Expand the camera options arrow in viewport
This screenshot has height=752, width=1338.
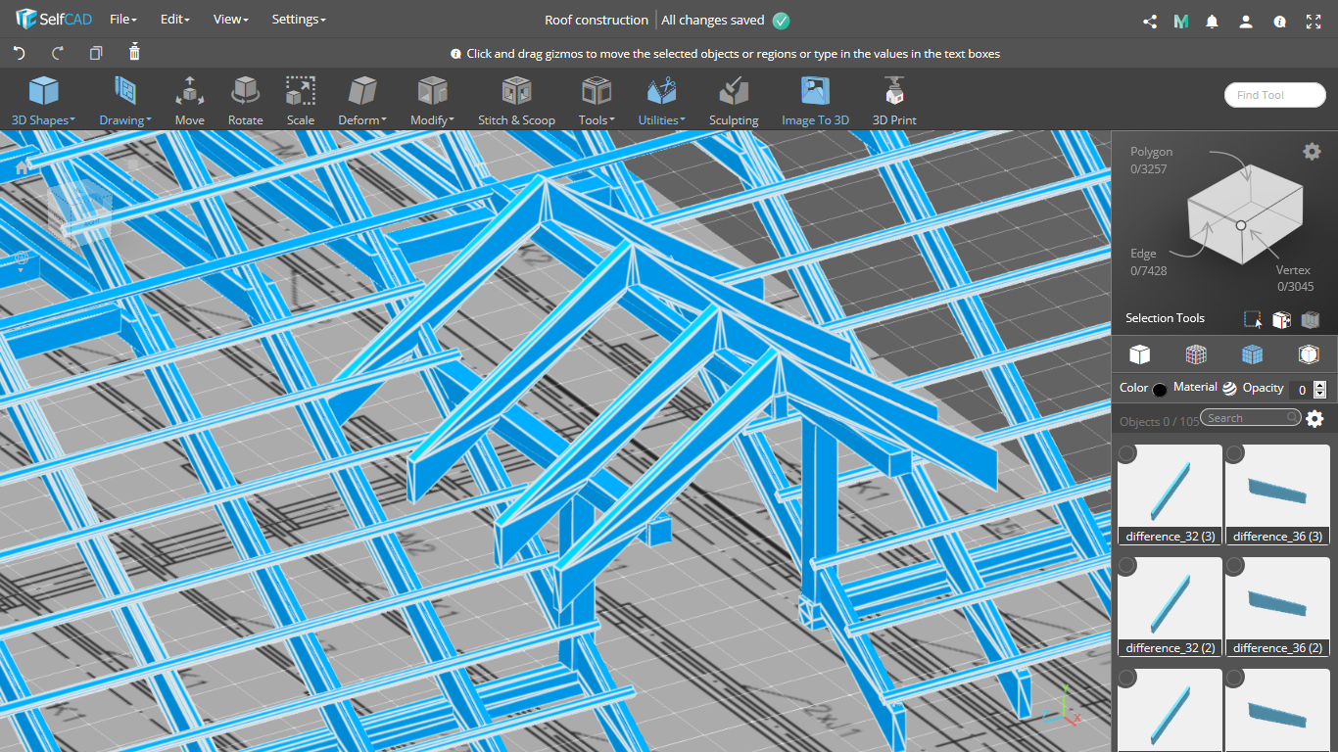click(21, 268)
